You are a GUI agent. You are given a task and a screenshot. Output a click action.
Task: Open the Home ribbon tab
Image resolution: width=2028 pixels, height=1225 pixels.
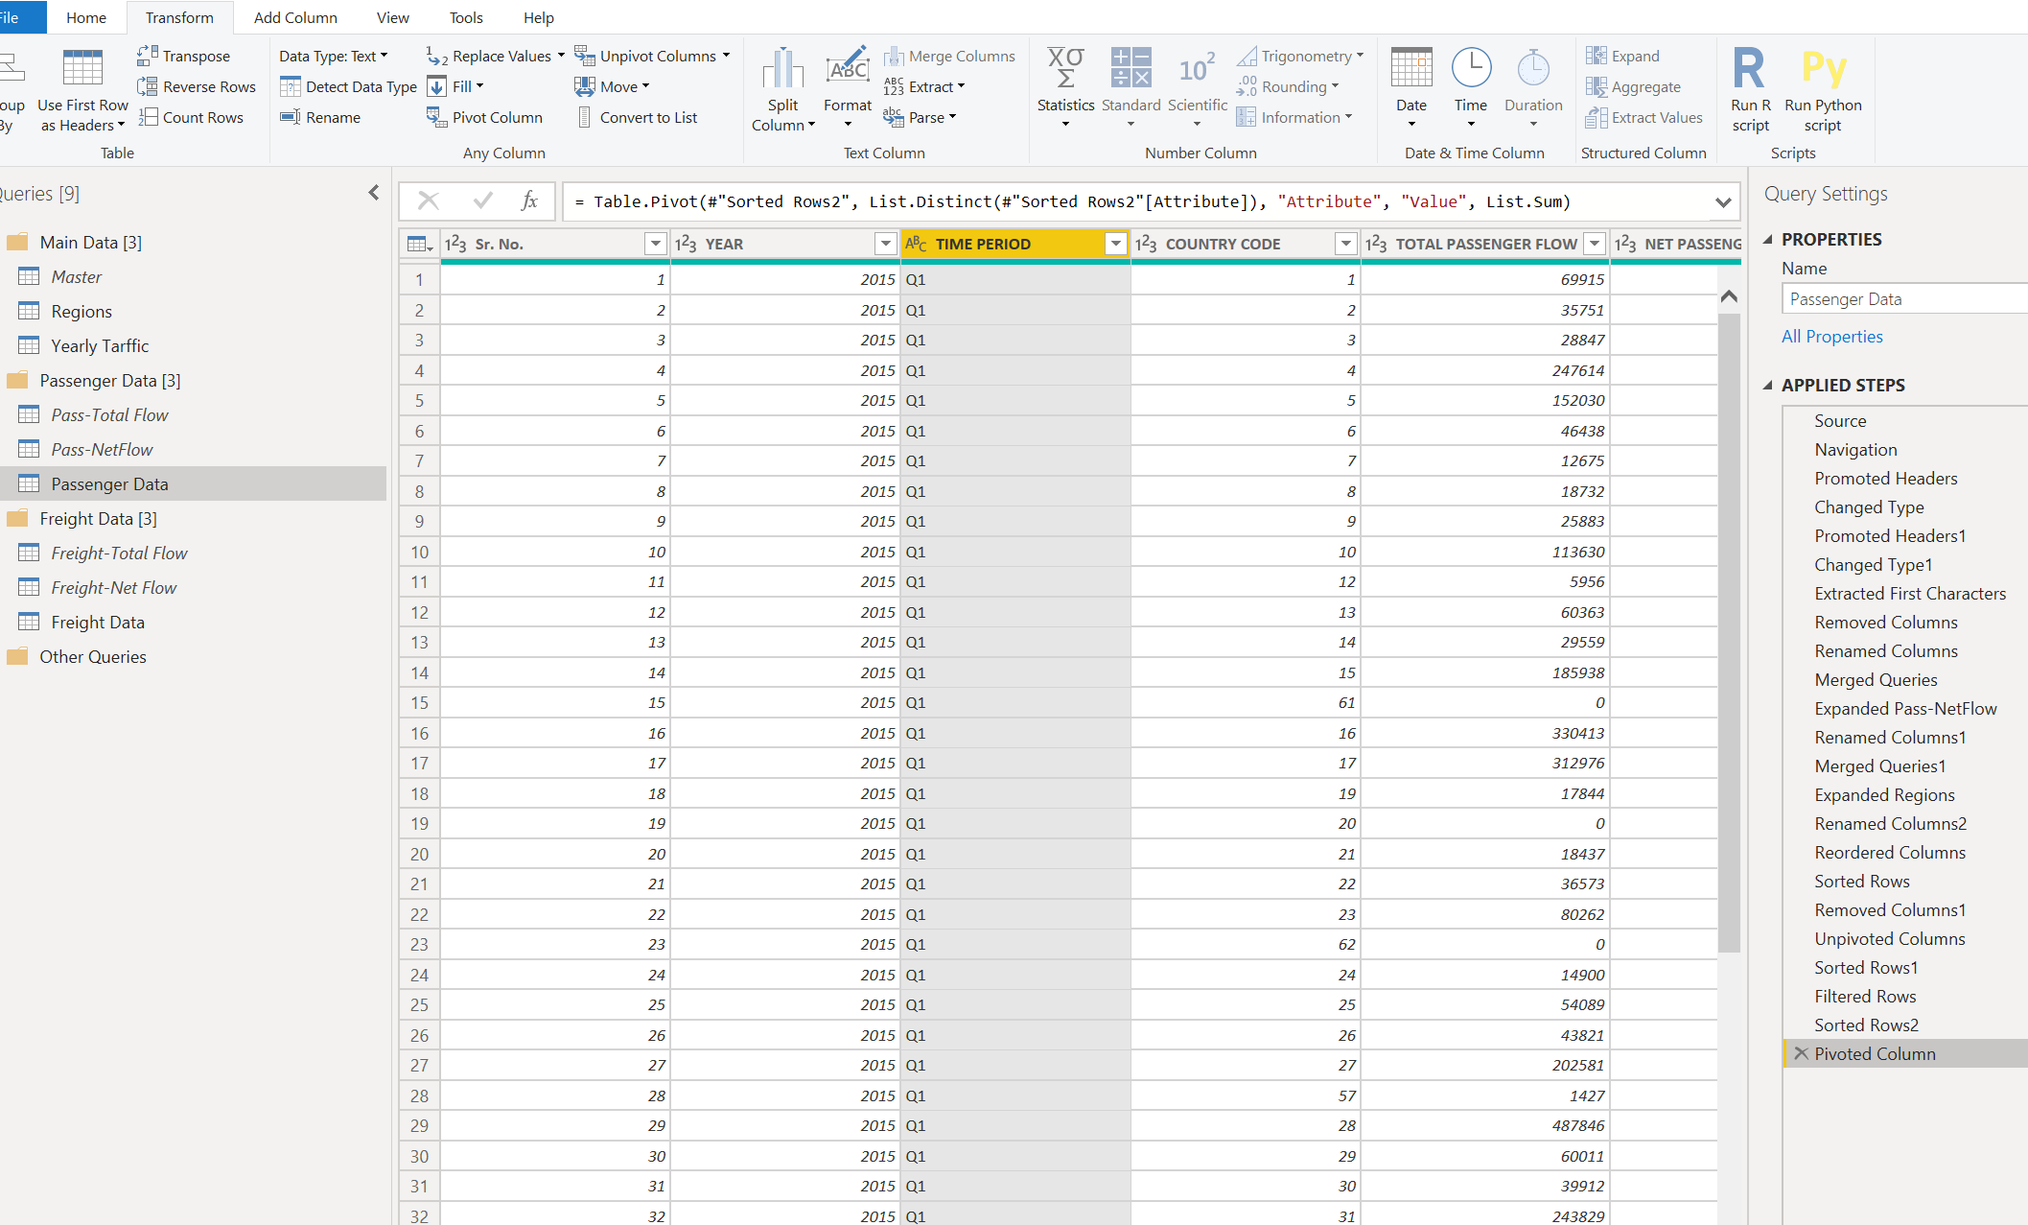click(x=86, y=17)
